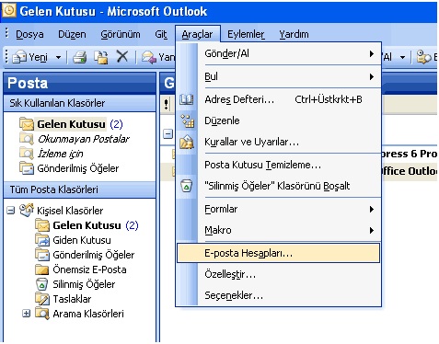439x344 pixels.
Task: Open the Yardım menu
Action: [x=294, y=34]
